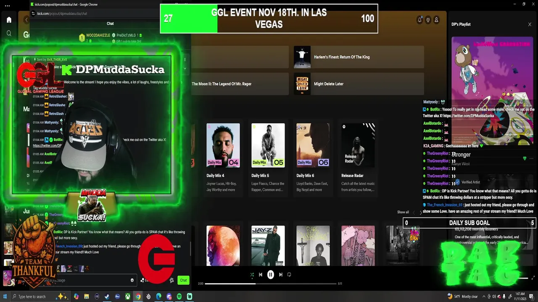Show hidden system tray icons
The image size is (538, 302).
(x=484, y=297)
